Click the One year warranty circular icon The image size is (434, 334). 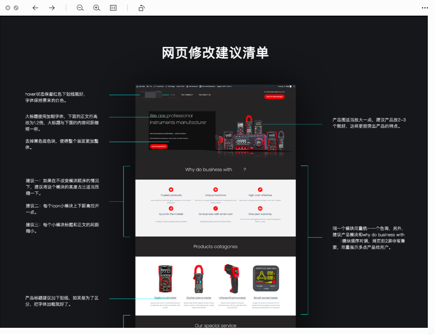pos(260,208)
